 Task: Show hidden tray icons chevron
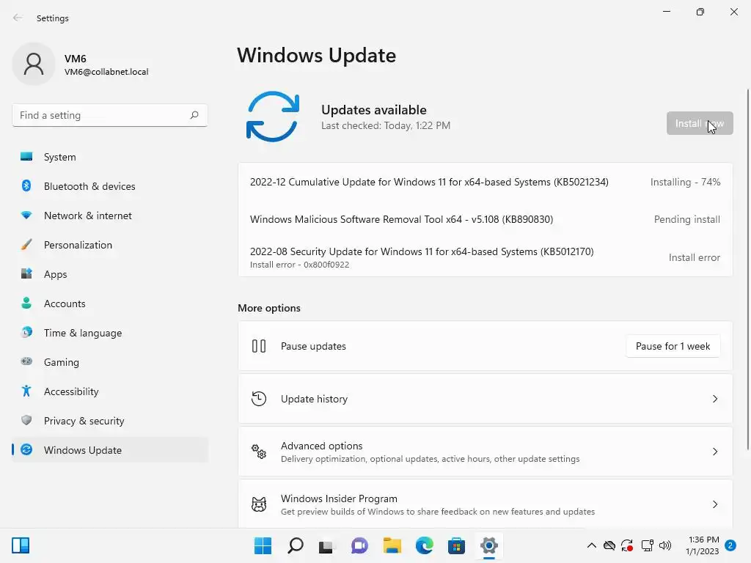[x=592, y=545]
